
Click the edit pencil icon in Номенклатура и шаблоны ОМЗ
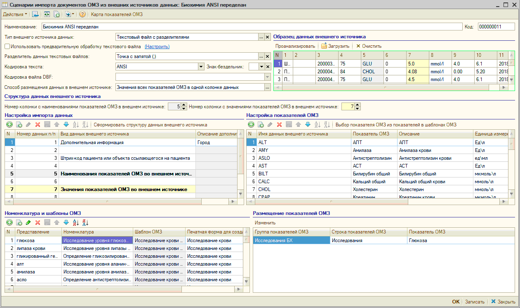(28, 223)
